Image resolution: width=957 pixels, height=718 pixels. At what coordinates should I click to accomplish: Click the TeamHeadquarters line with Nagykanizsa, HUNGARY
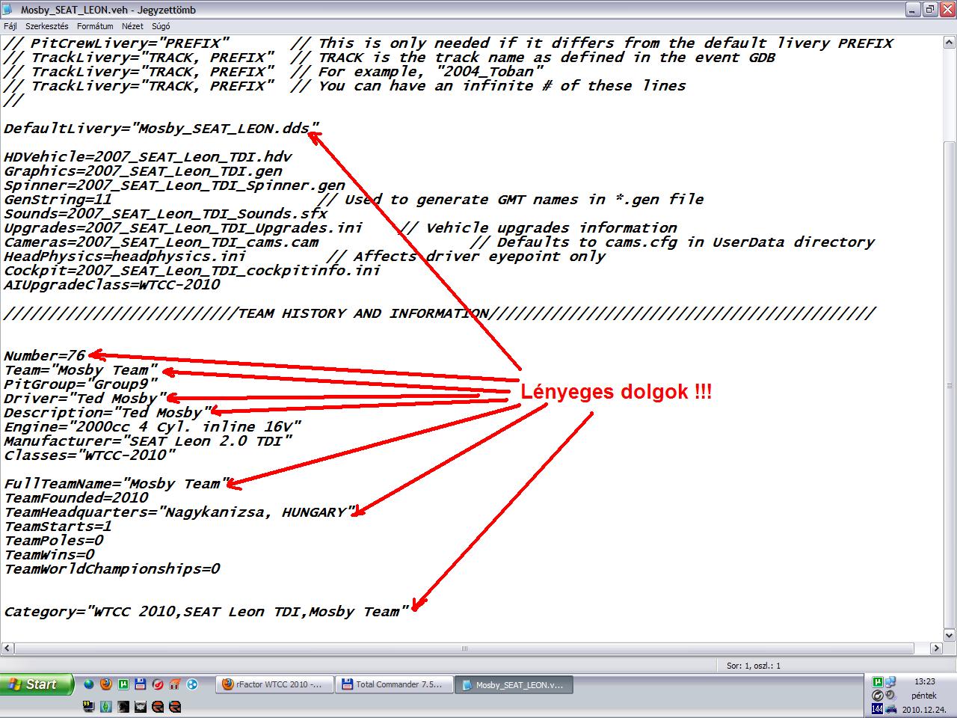(x=179, y=512)
